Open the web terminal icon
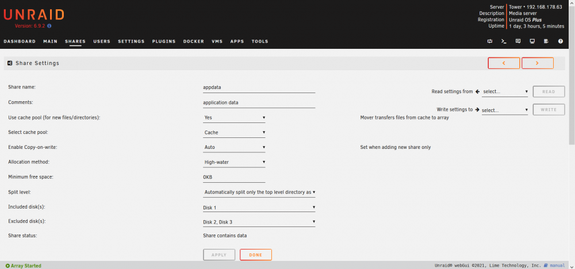This screenshot has width=575, height=269. [x=504, y=41]
